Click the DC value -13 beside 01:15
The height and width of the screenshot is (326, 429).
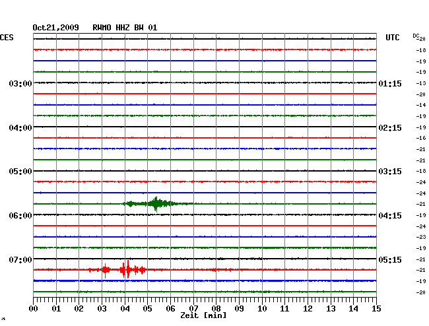(x=421, y=83)
